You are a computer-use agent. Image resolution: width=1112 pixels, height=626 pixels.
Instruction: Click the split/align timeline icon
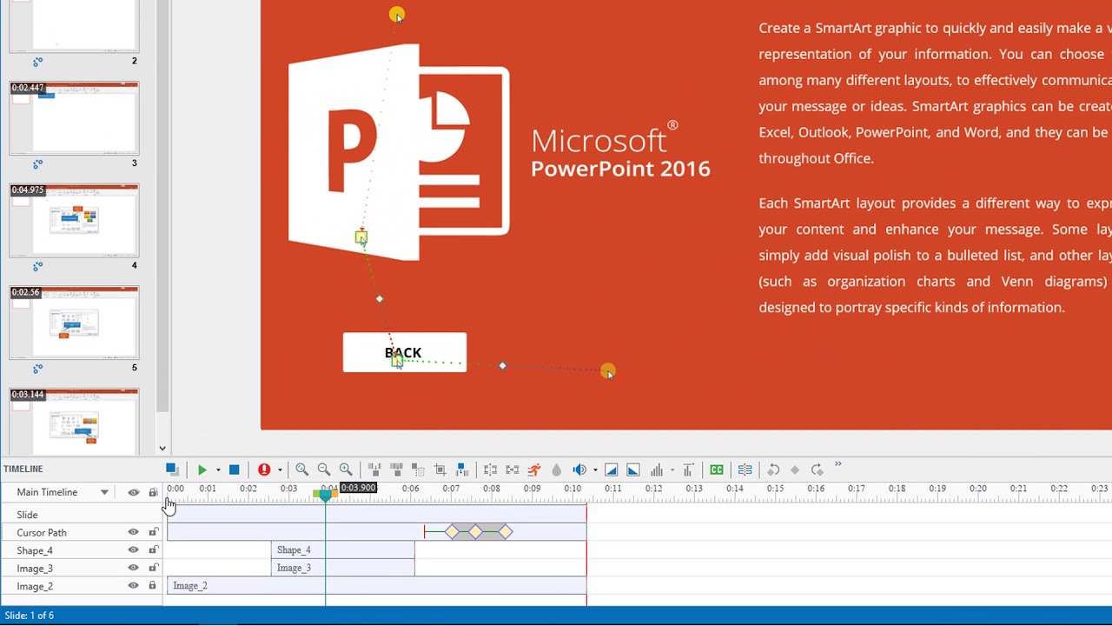(x=745, y=469)
